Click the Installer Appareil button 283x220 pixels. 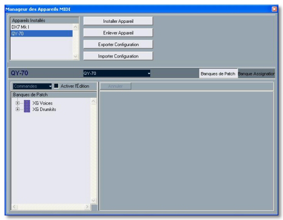[x=118, y=21]
